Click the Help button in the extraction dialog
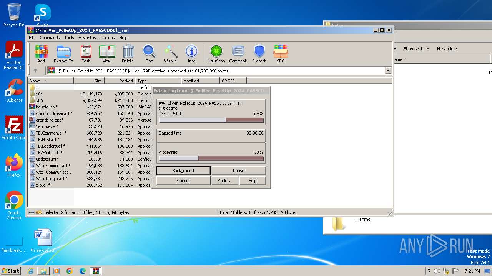This screenshot has width=492, height=276. click(x=252, y=181)
